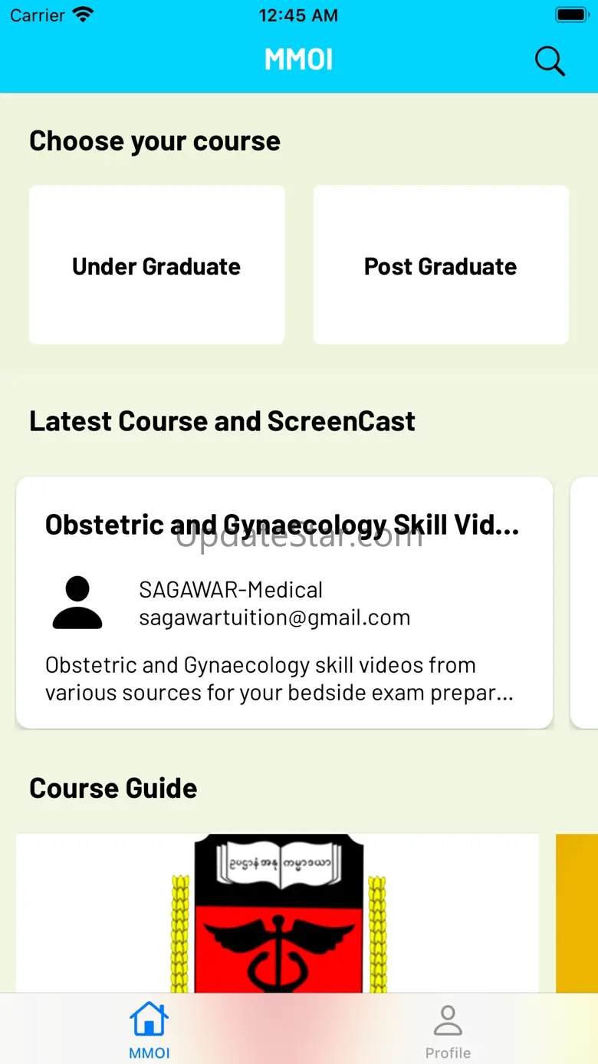Tap the battery indicator icon
This screenshot has width=598, height=1064.
[x=571, y=15]
